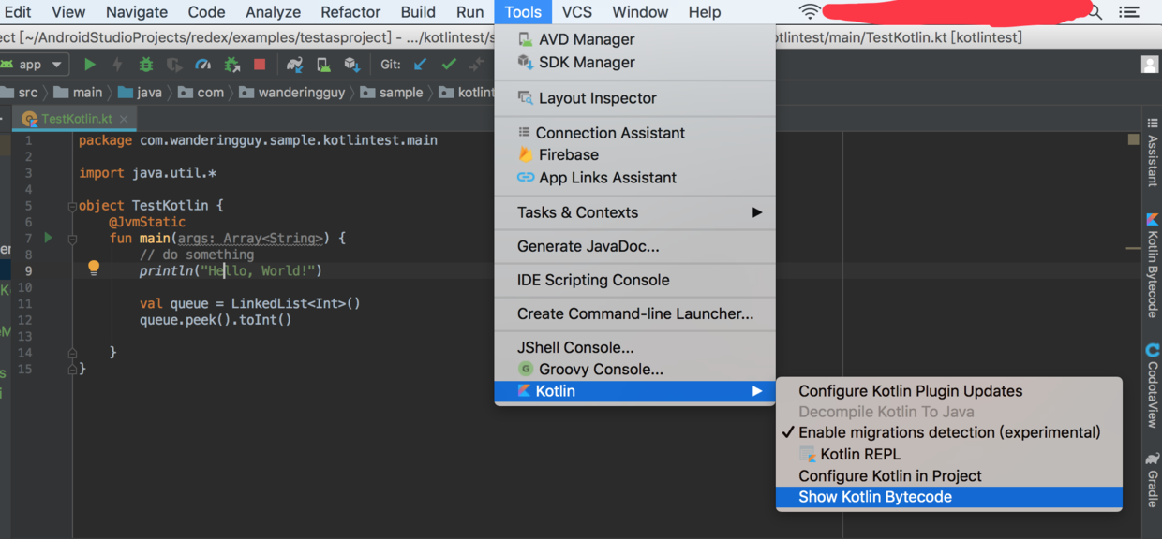The width and height of the screenshot is (1162, 539).
Task: Open the Profile app speedometer icon
Action: (203, 65)
